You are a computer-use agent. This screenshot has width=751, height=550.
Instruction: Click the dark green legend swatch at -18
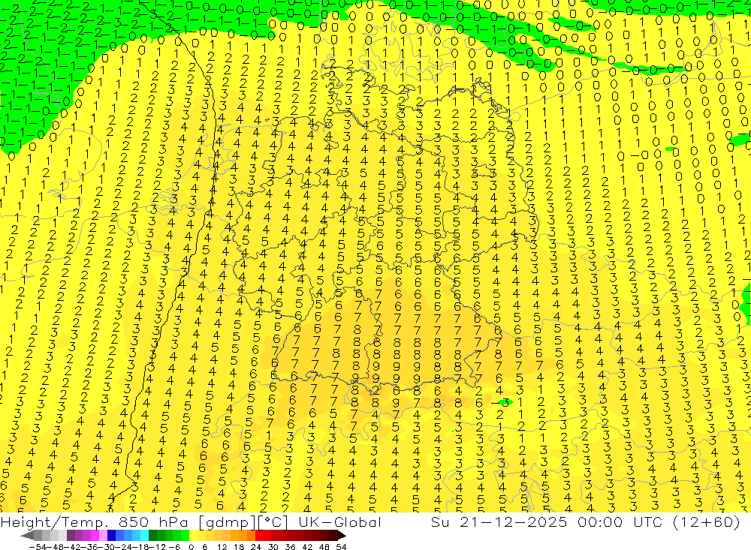tap(152, 536)
